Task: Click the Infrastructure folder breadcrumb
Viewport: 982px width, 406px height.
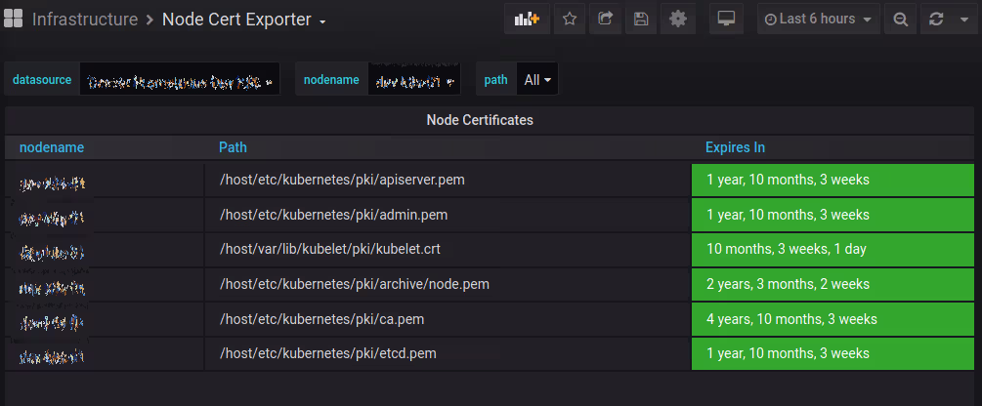Action: click(85, 20)
